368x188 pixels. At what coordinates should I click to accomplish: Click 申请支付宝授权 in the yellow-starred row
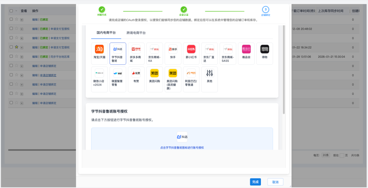tap(60, 47)
